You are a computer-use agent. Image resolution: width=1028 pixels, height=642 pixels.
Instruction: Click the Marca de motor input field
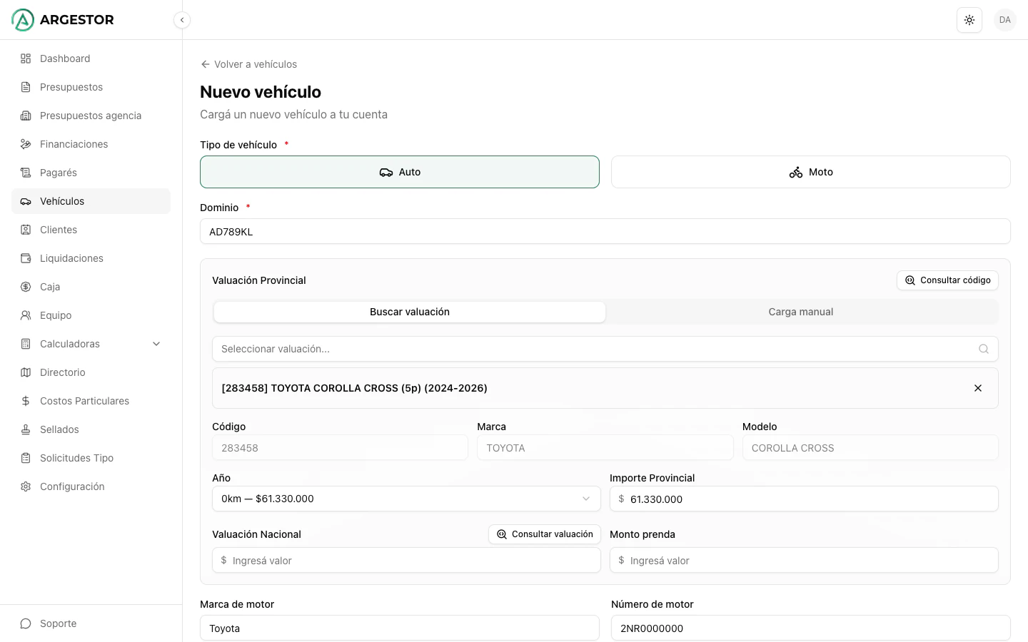[x=400, y=628]
